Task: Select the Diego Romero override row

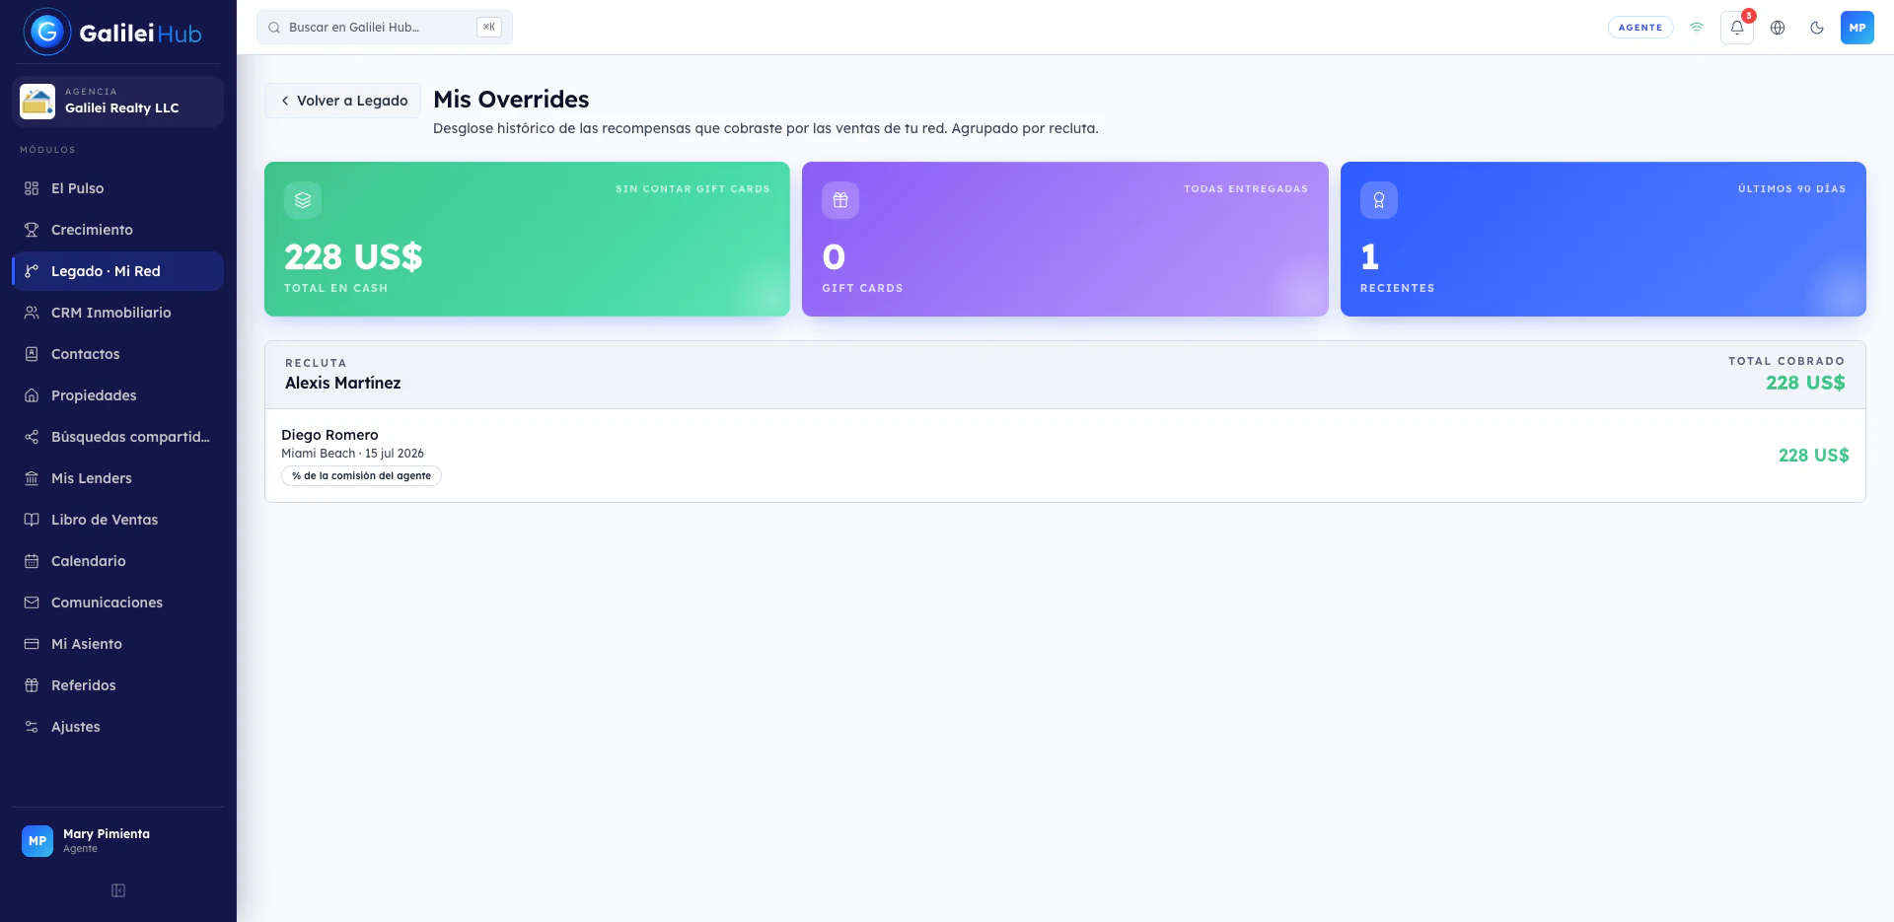Action: click(1065, 456)
